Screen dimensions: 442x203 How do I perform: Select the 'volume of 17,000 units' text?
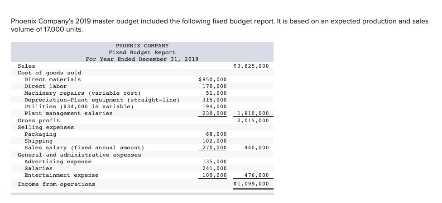pos(47,29)
